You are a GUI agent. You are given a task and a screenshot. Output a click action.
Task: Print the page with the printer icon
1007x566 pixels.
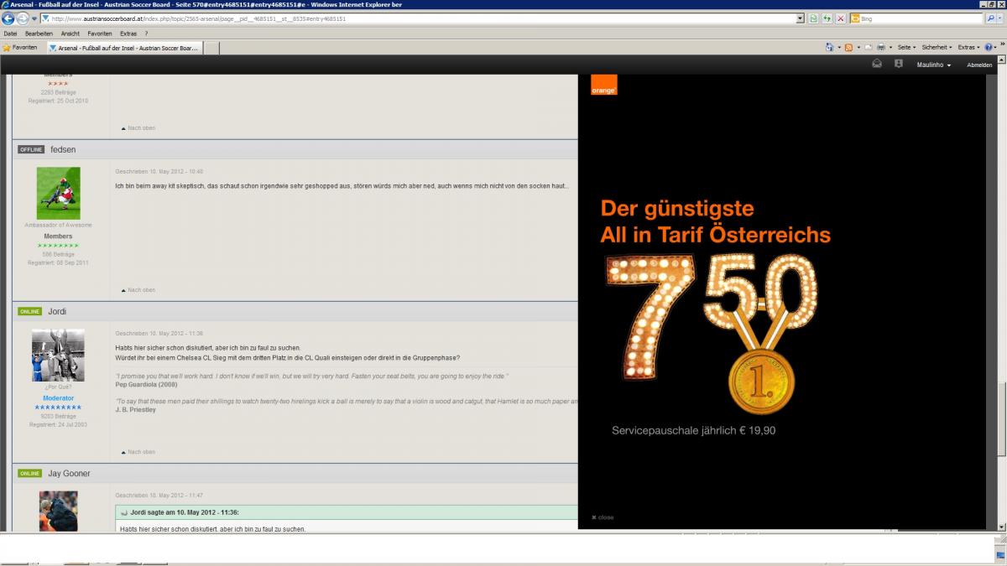(880, 48)
